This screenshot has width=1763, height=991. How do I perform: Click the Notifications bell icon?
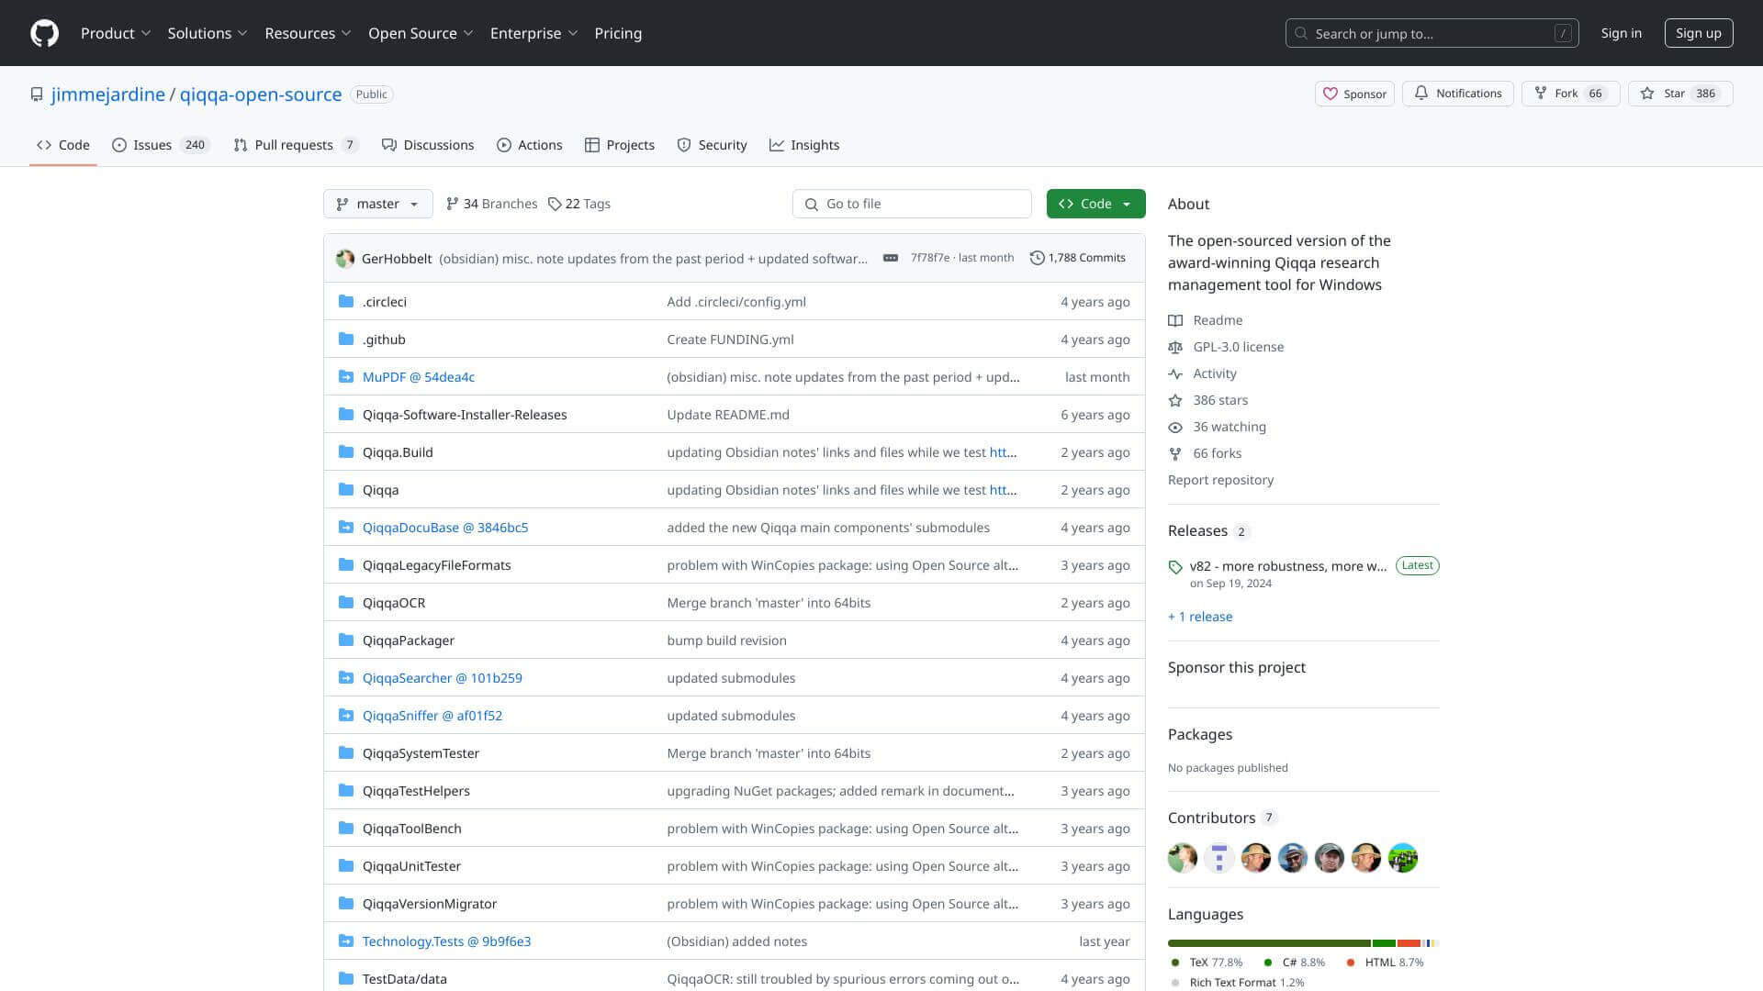click(1421, 94)
